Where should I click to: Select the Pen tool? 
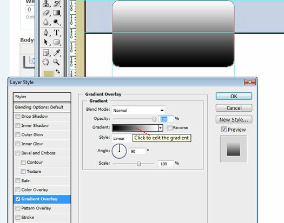pyautogui.click(x=46, y=32)
